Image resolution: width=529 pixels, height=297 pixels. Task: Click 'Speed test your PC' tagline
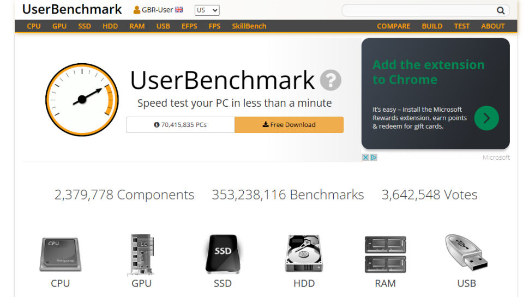click(x=235, y=103)
